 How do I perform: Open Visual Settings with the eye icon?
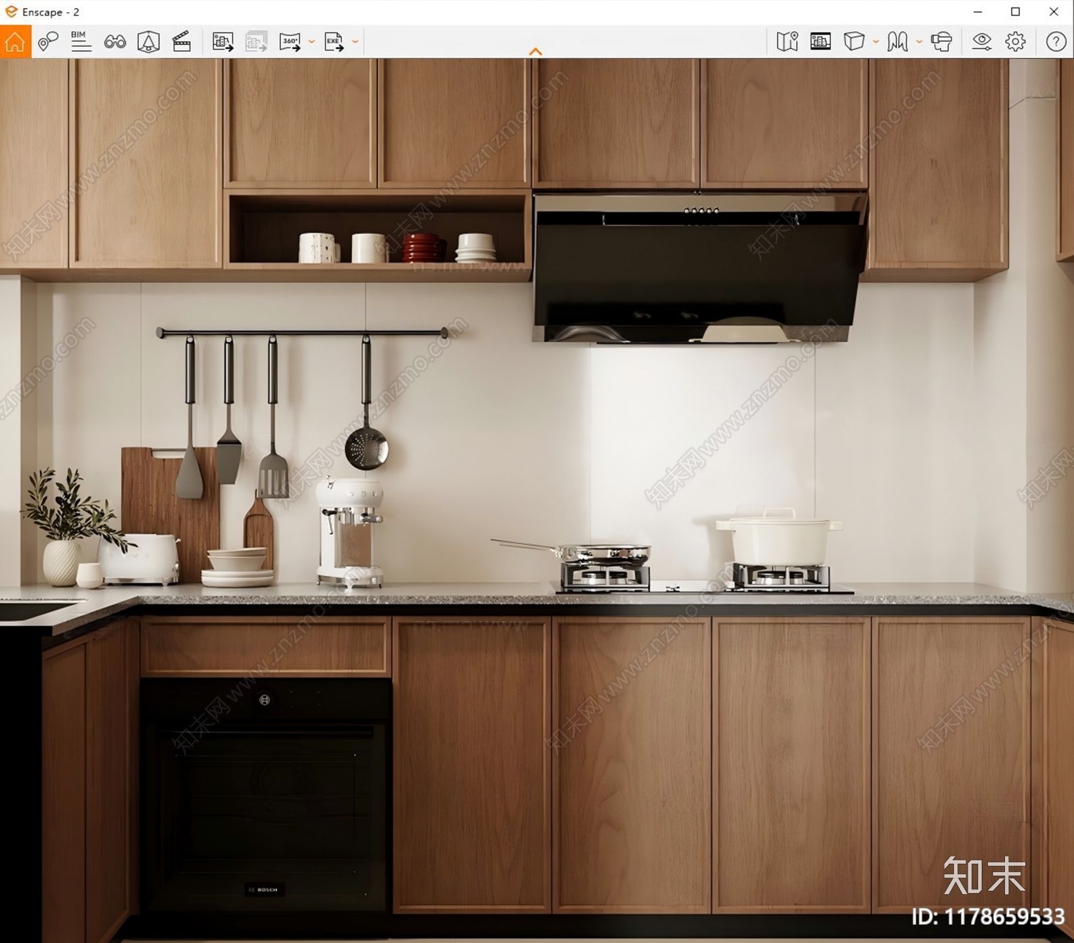(x=981, y=41)
